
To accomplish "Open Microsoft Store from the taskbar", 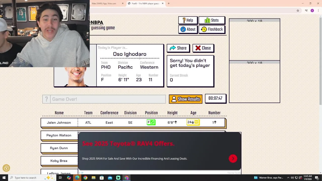I will [102, 178].
